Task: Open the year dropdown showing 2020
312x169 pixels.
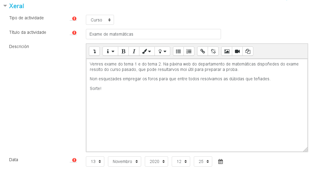Action: 156,161
